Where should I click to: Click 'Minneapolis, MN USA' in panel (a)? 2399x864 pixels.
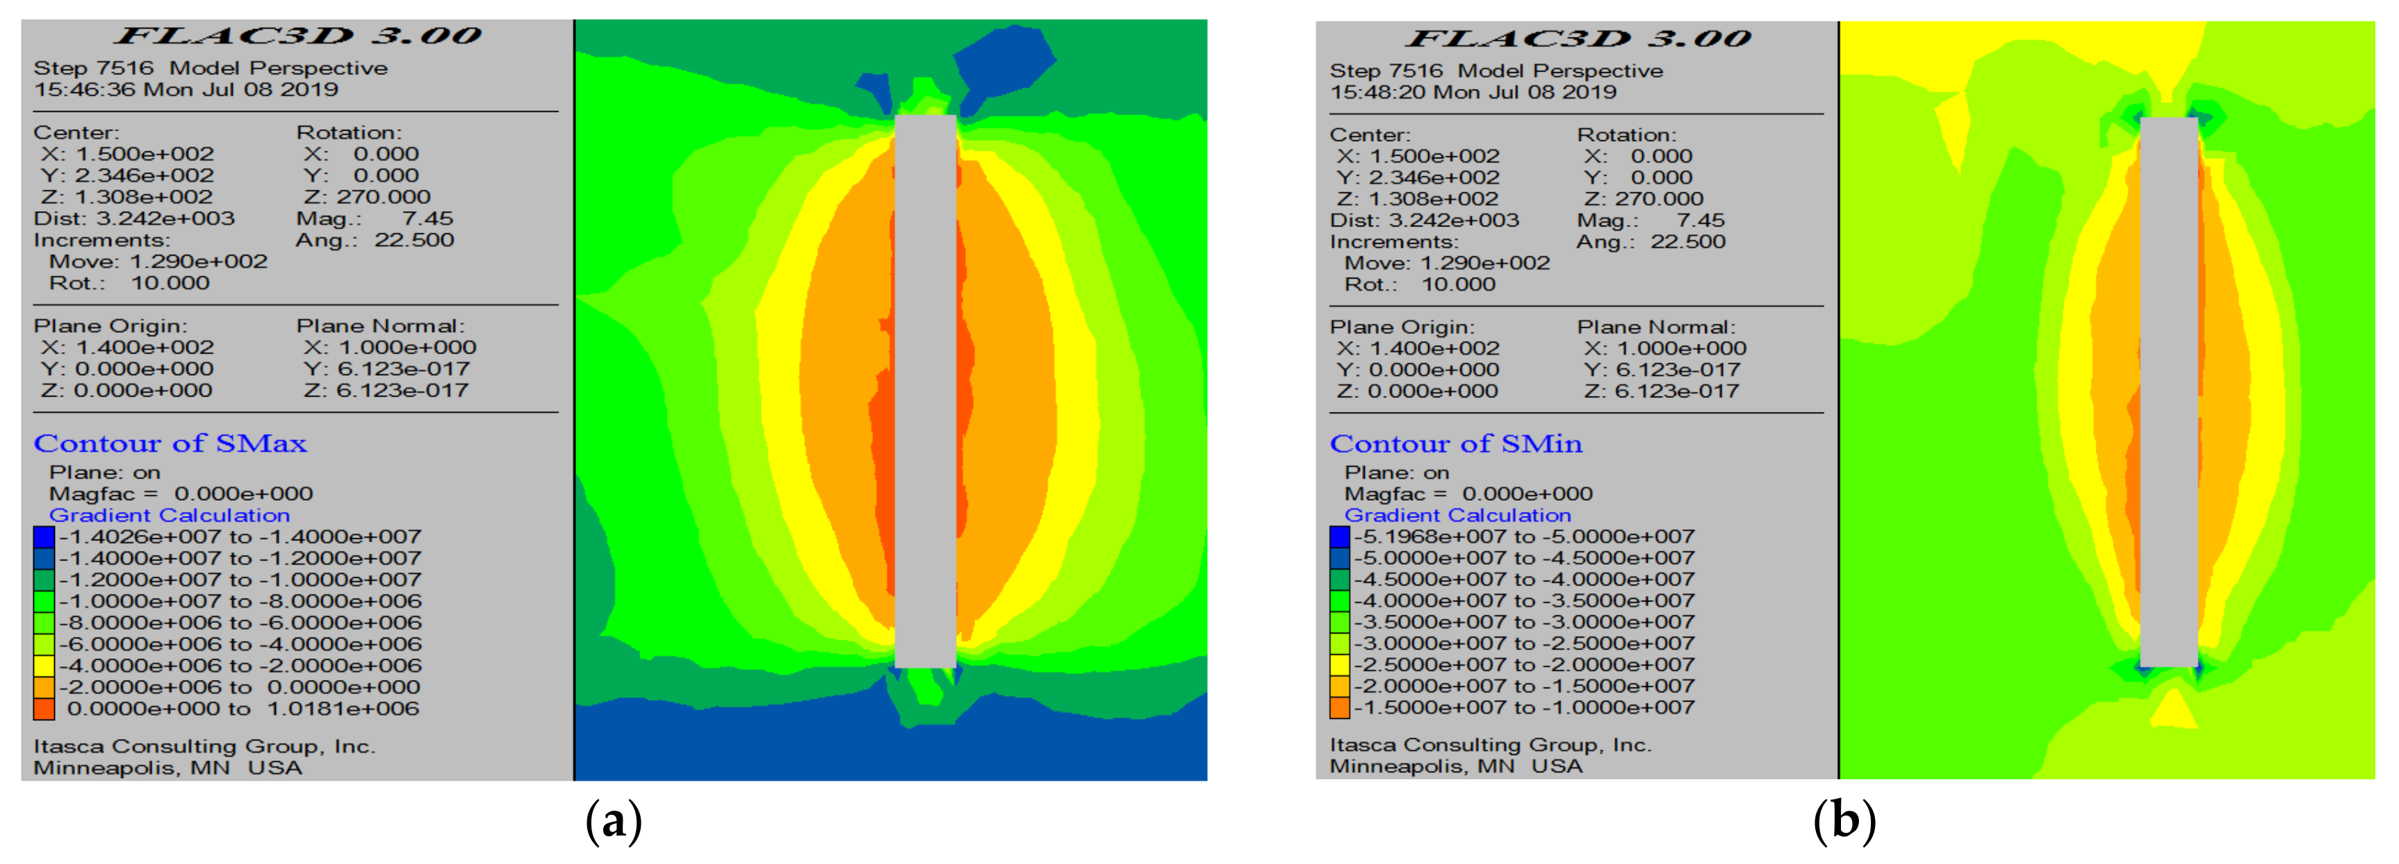point(167,768)
